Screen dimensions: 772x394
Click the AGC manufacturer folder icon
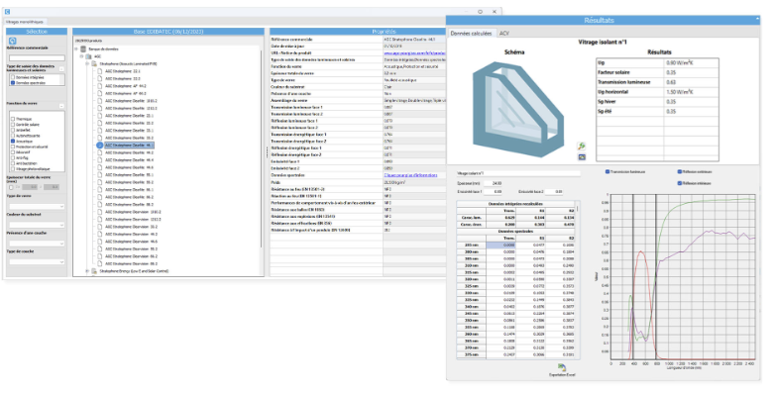(x=88, y=56)
